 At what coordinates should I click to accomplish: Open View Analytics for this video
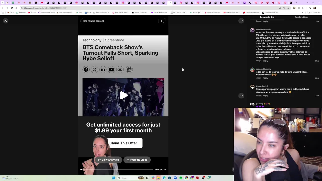108,160
